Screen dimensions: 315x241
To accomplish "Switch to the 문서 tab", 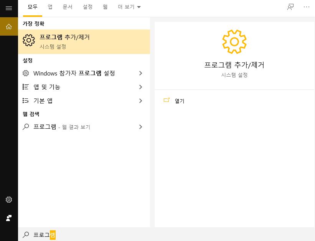I will tap(68, 7).
